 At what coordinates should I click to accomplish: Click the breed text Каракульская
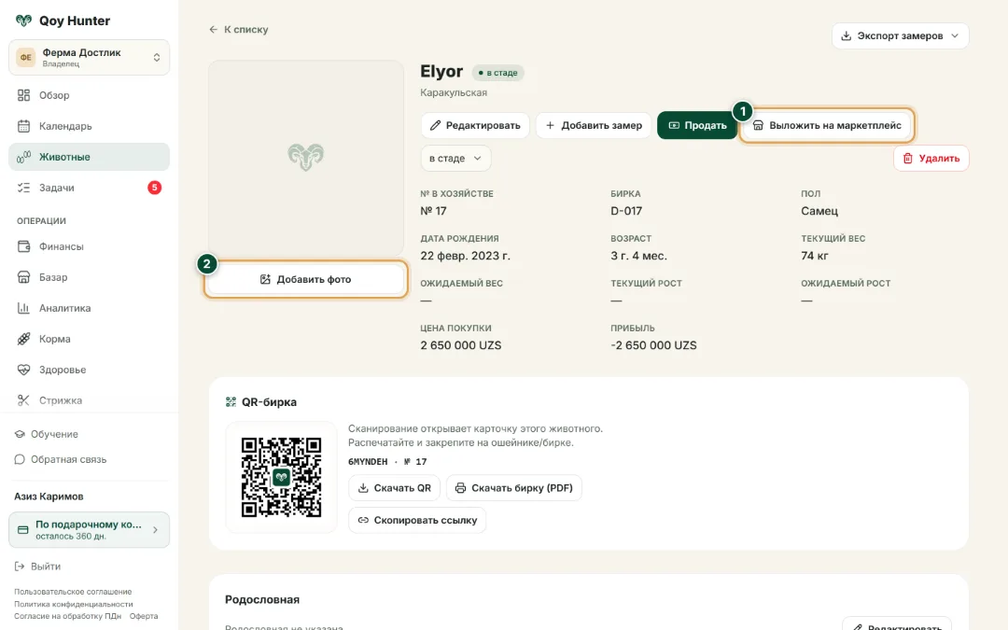coord(454,92)
